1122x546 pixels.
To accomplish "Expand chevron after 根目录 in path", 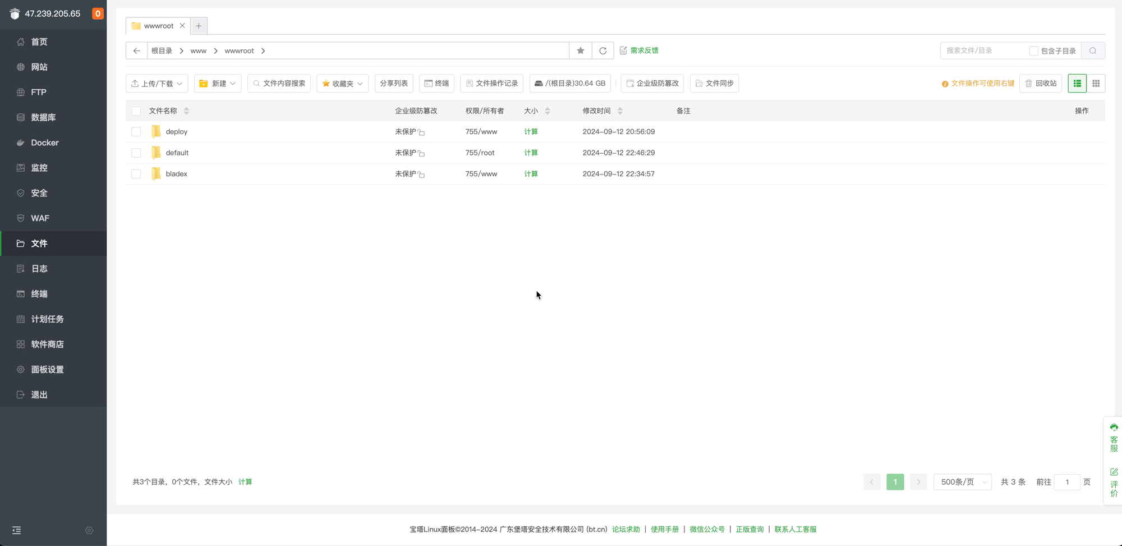I will click(181, 51).
